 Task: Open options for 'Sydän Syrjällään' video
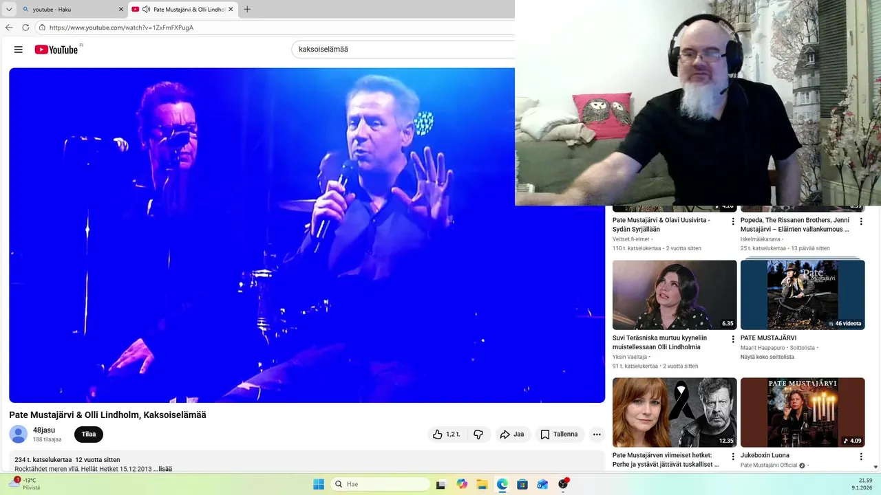733,221
